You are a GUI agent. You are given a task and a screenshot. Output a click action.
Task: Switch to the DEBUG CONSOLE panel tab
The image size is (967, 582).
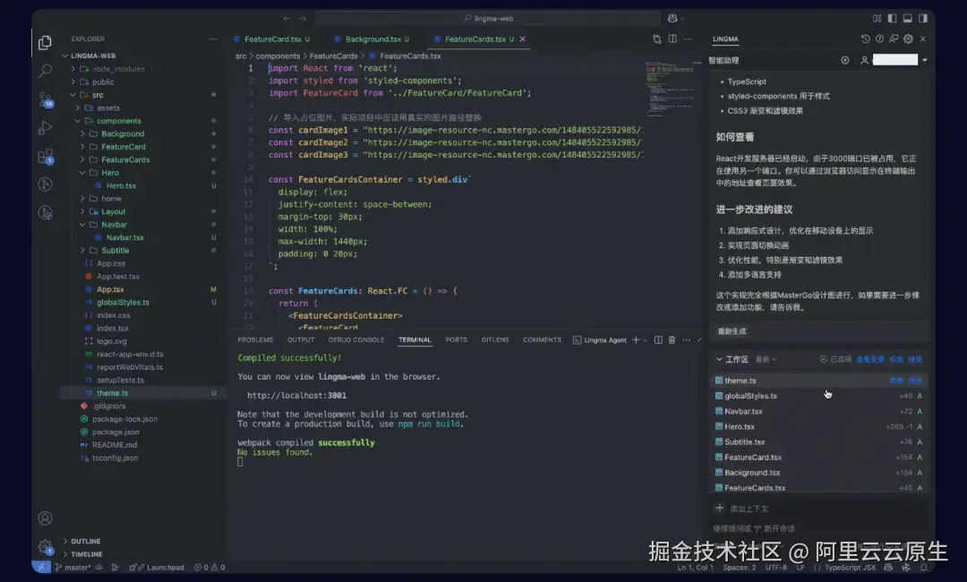355,339
